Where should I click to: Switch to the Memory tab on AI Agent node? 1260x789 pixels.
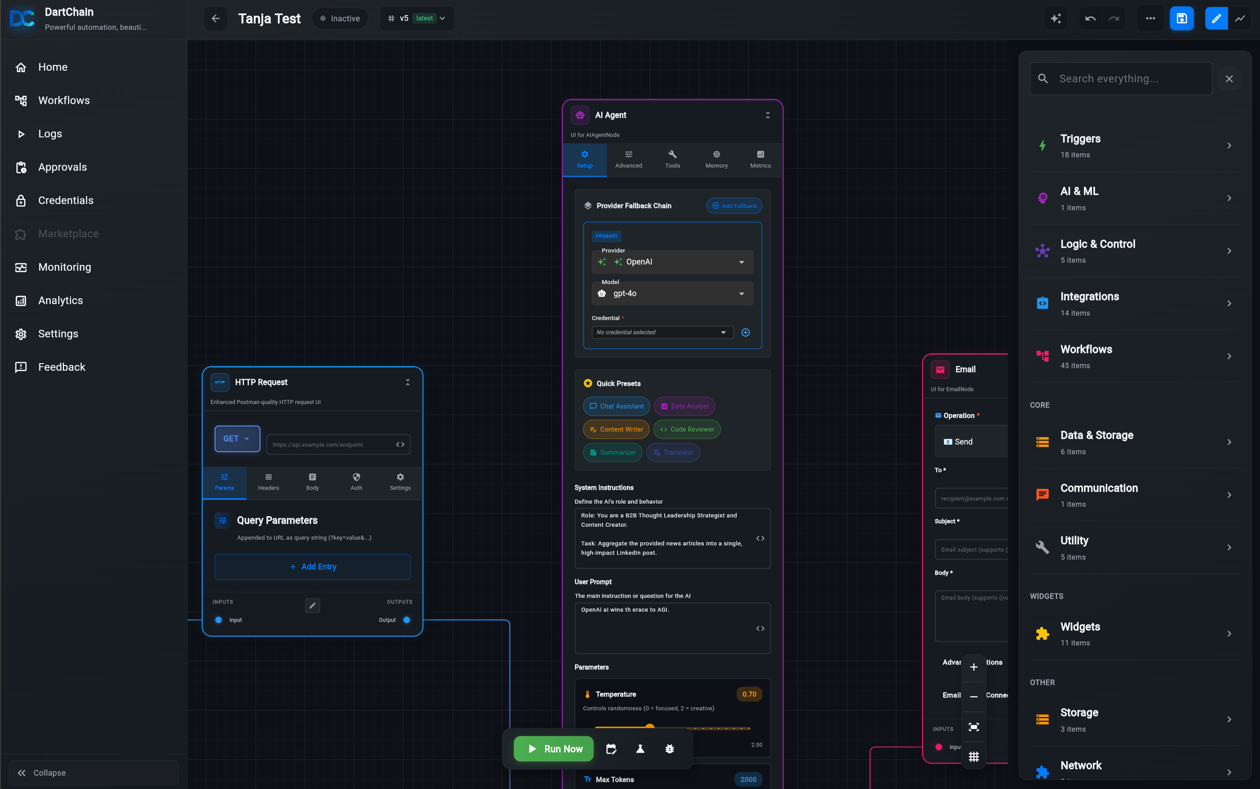coord(716,159)
